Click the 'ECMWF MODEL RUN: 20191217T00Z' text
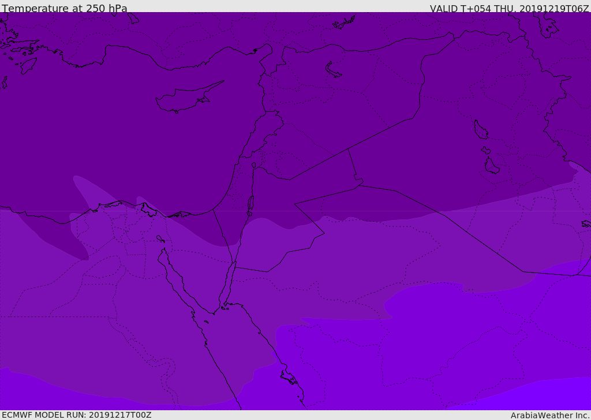Image resolution: width=591 pixels, height=420 pixels. pos(77,415)
